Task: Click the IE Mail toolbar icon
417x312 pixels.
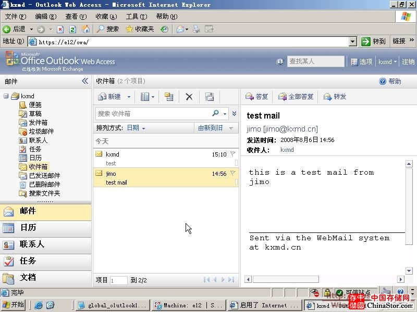Action: [x=180, y=29]
